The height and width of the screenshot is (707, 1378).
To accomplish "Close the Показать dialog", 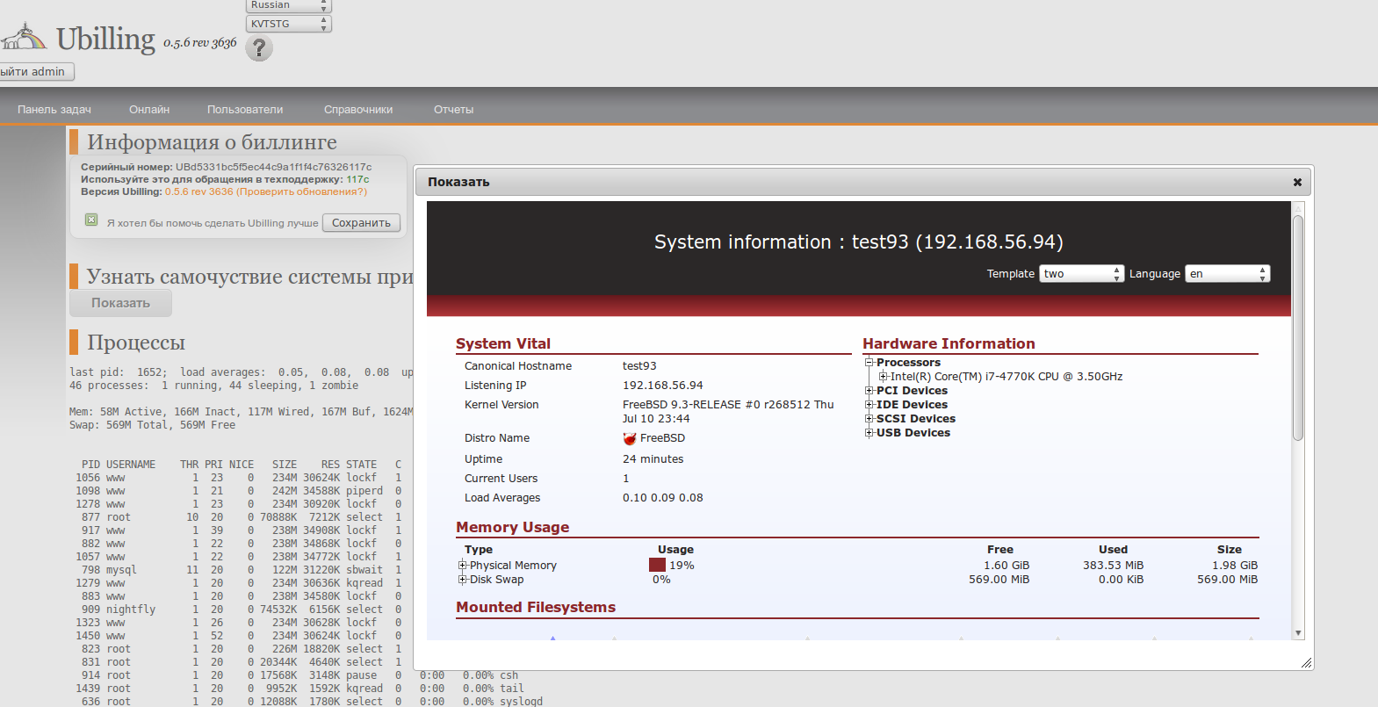I will tap(1297, 182).
